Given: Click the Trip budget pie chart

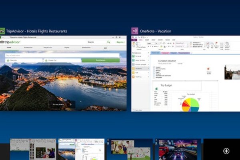Looking at the screenshot, I should point(190,105).
